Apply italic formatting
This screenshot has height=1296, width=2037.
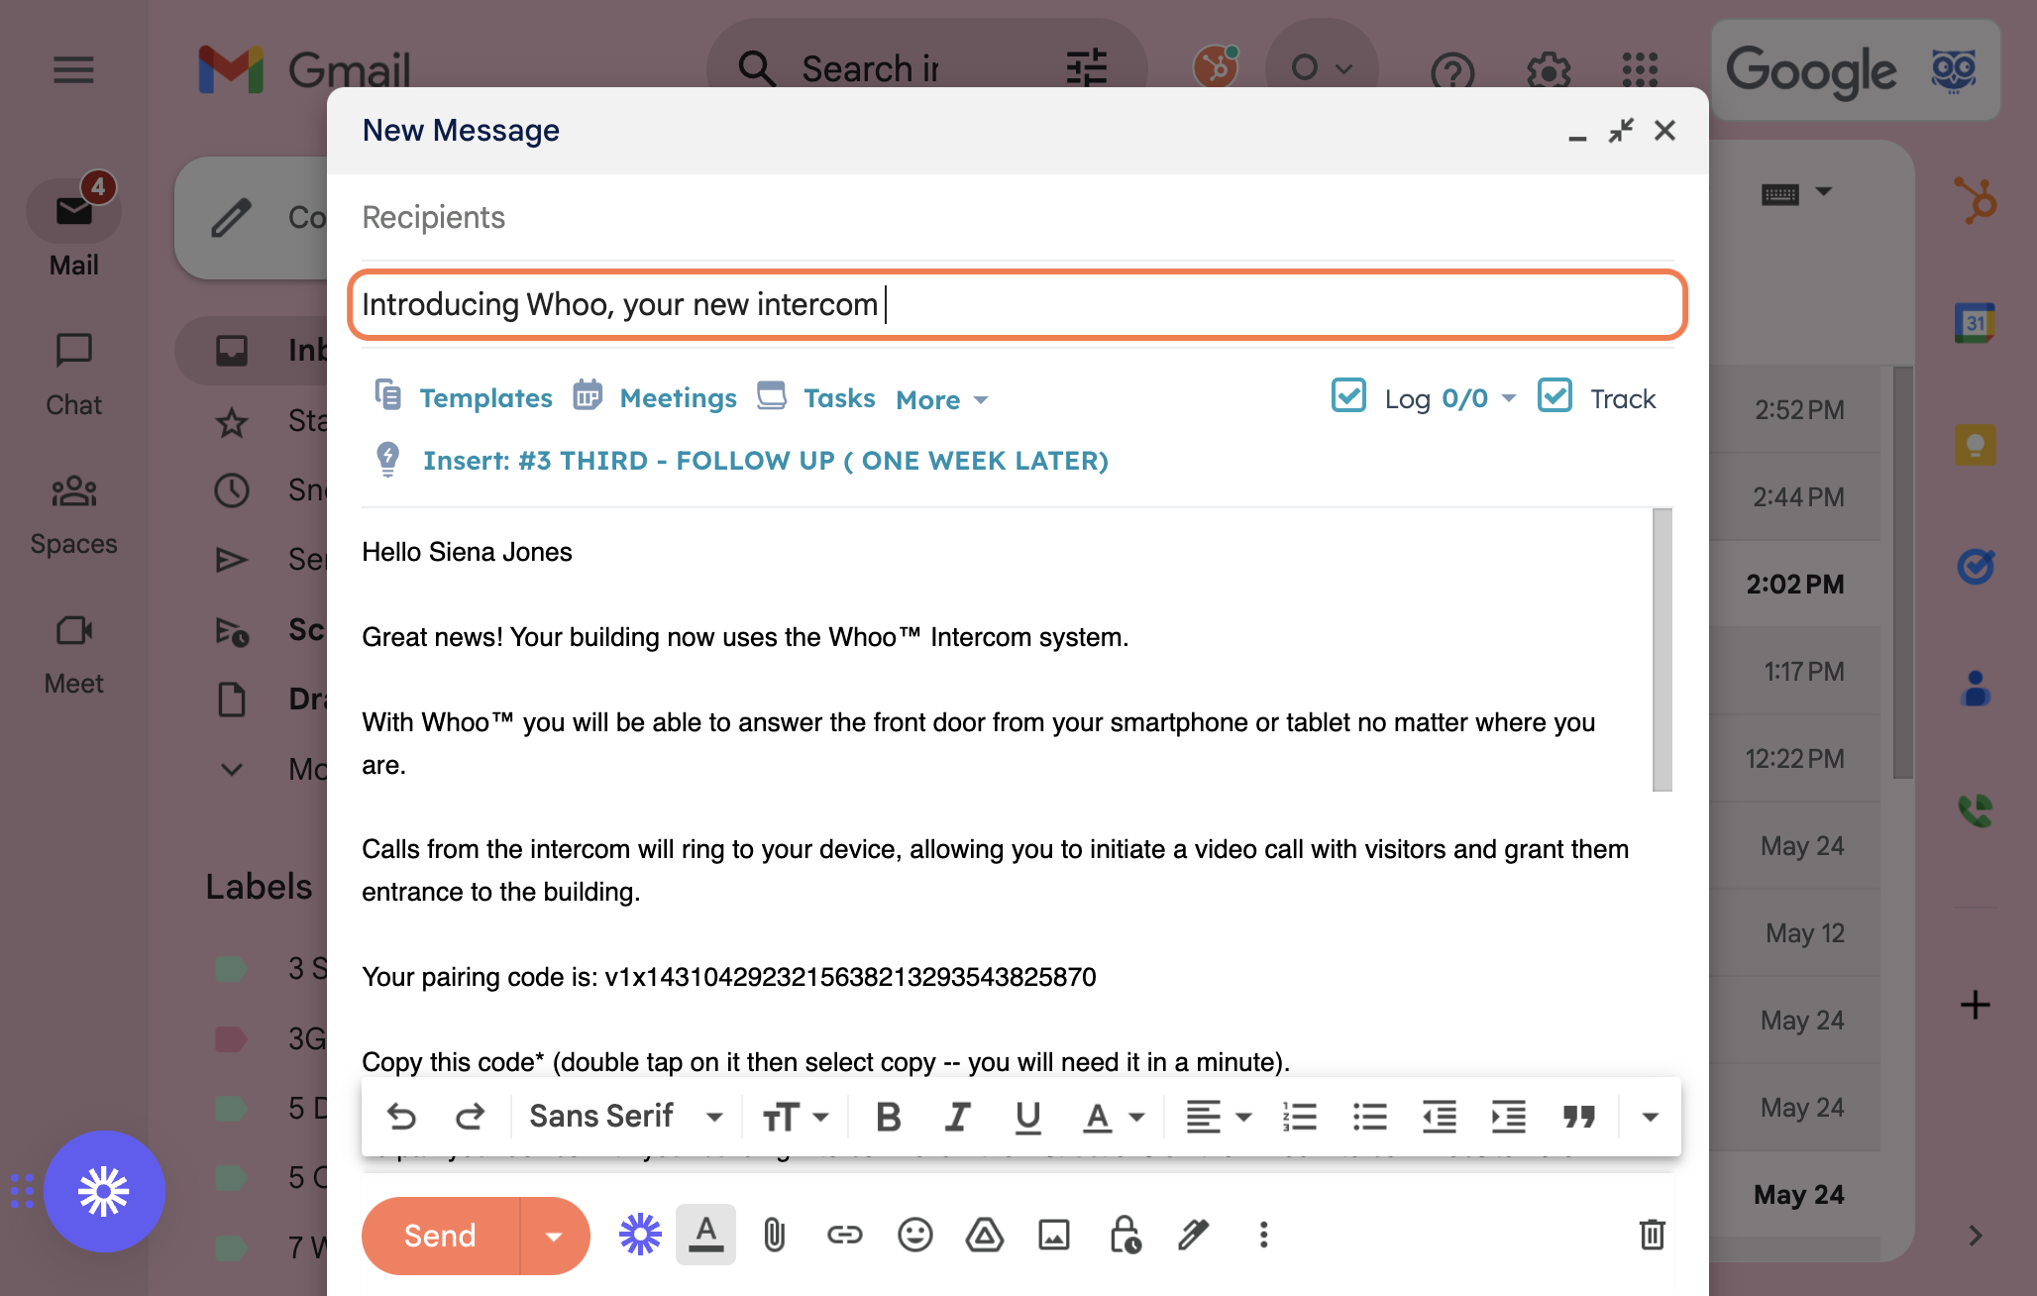tap(957, 1117)
